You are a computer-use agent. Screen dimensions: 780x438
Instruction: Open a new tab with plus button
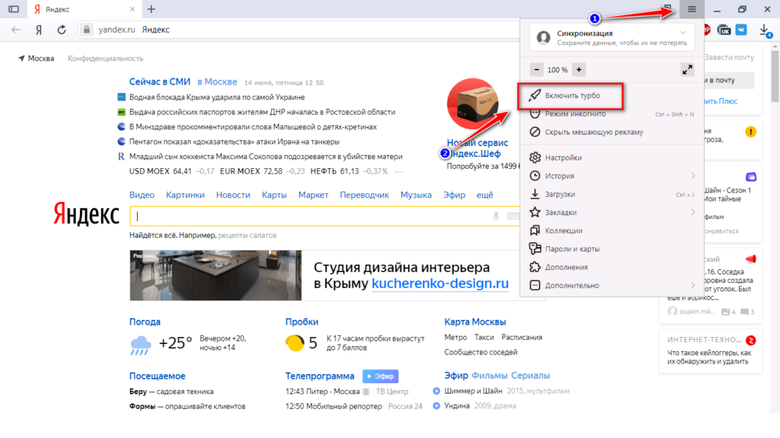[x=151, y=9]
